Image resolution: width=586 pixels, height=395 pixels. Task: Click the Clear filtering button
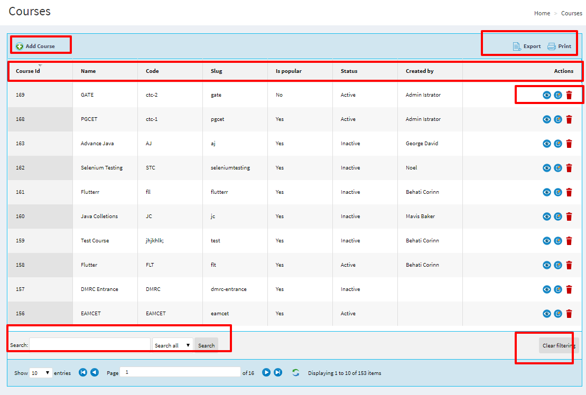(559, 345)
